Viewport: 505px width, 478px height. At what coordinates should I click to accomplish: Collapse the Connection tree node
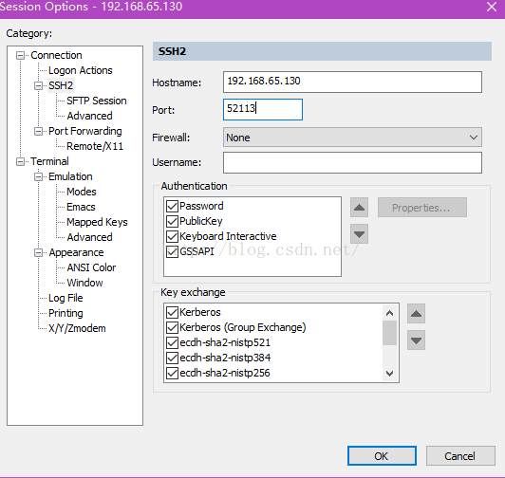click(x=20, y=56)
